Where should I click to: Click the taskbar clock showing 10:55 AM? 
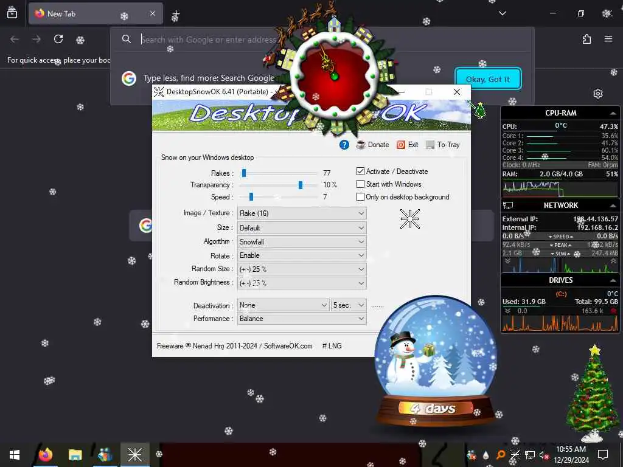(571, 455)
